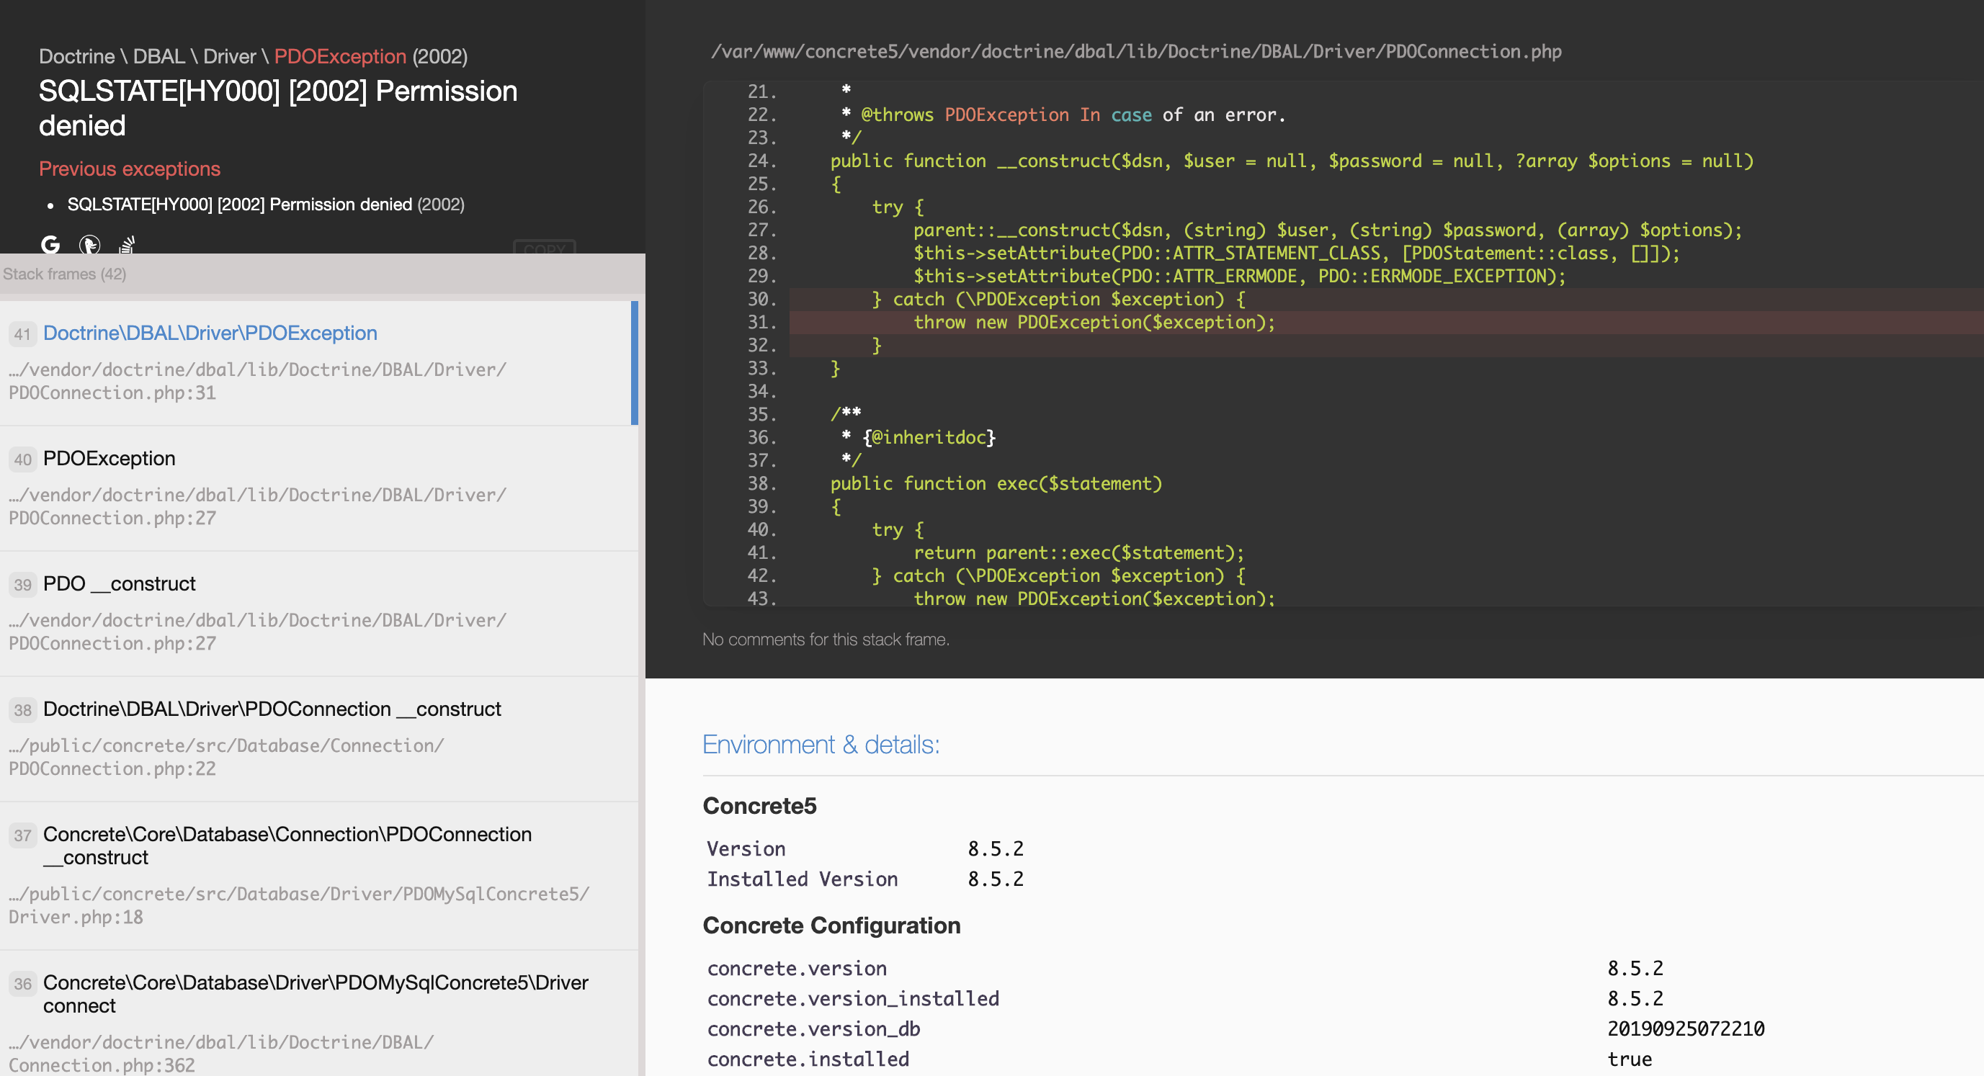
Task: Select frame 37 Concrete Core PDOConnection __construct
Action: [319, 876]
